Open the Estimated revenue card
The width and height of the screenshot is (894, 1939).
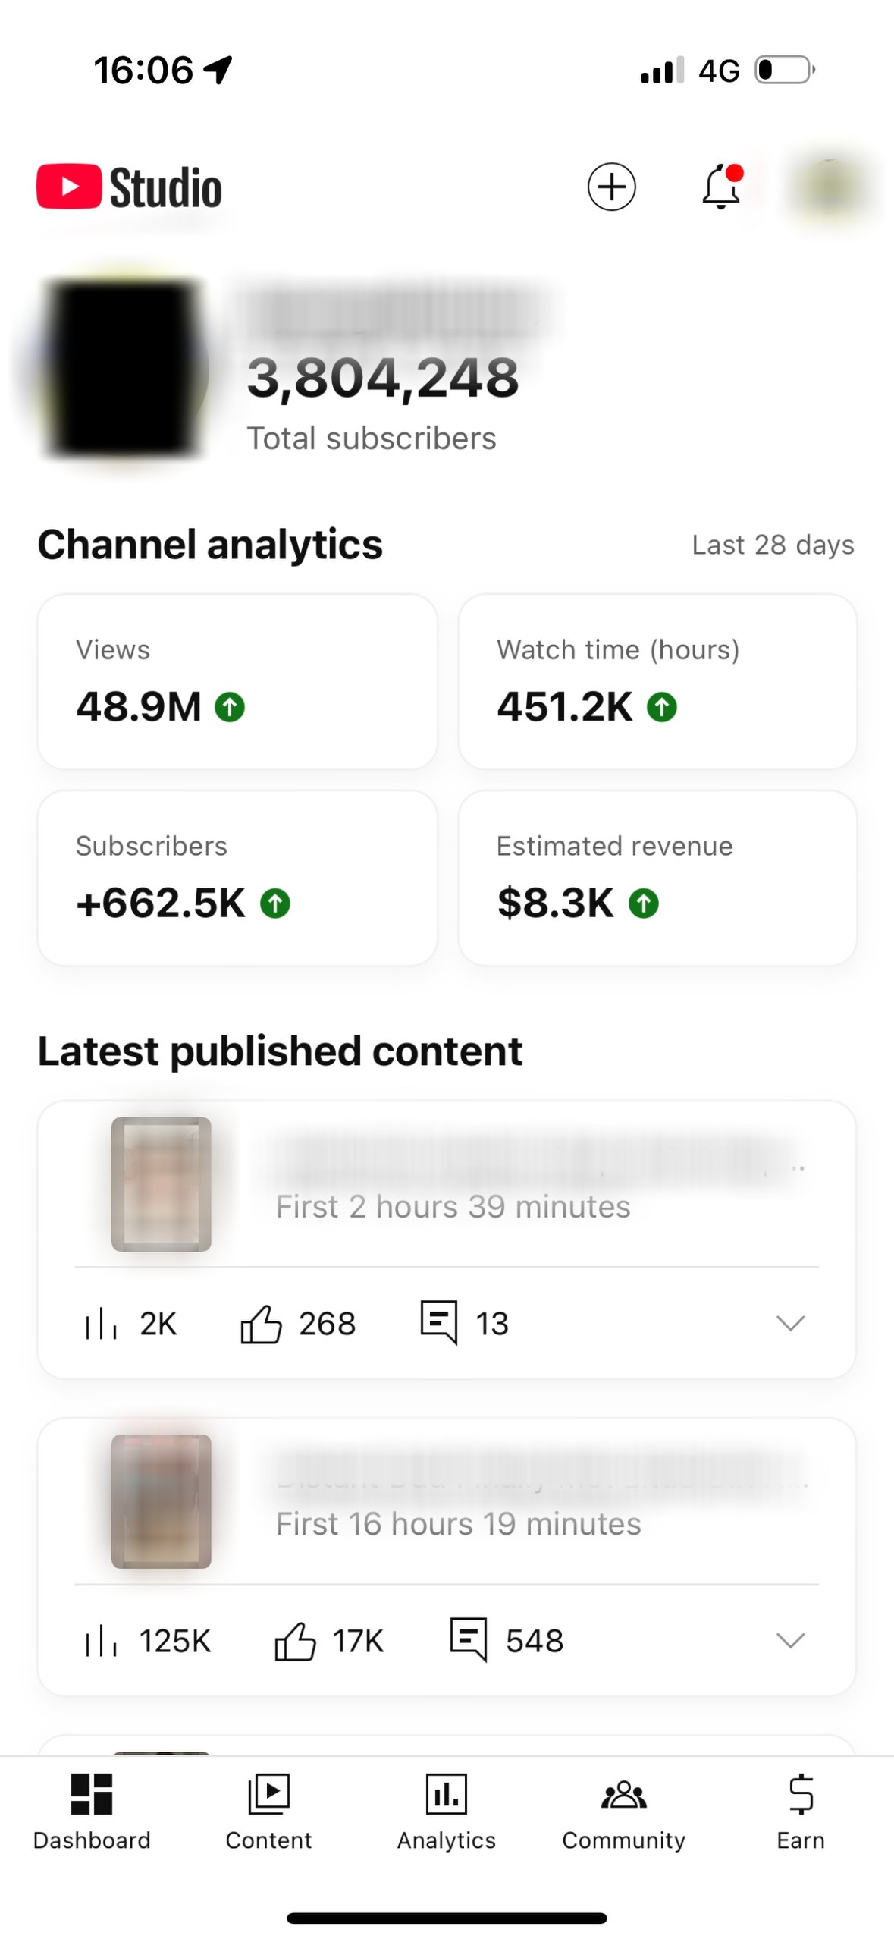coord(657,878)
